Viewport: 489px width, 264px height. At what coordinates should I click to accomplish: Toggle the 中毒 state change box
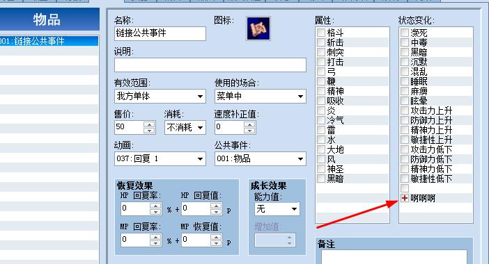click(x=405, y=42)
